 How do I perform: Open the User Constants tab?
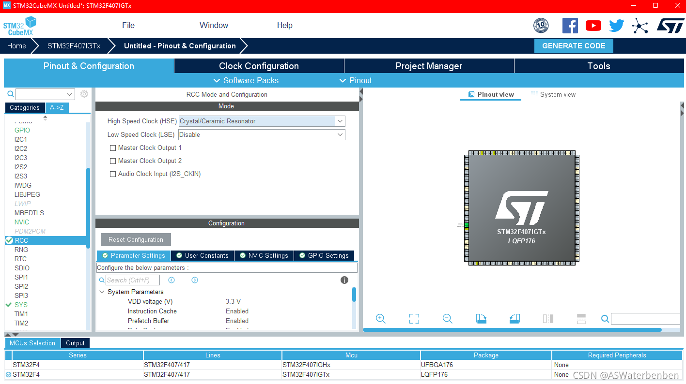coord(202,255)
